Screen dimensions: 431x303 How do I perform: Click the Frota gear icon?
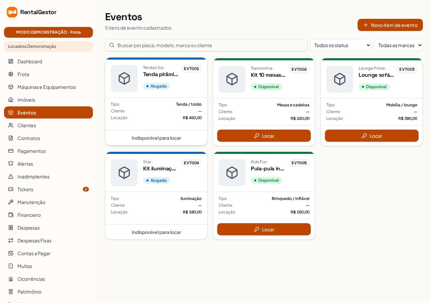pos(11,74)
